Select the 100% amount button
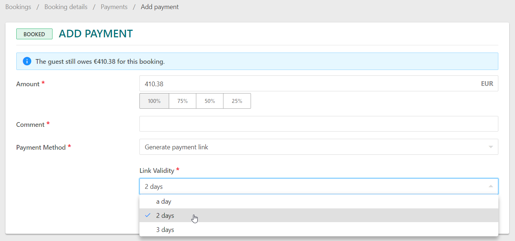This screenshot has width=515, height=241. pyautogui.click(x=154, y=101)
